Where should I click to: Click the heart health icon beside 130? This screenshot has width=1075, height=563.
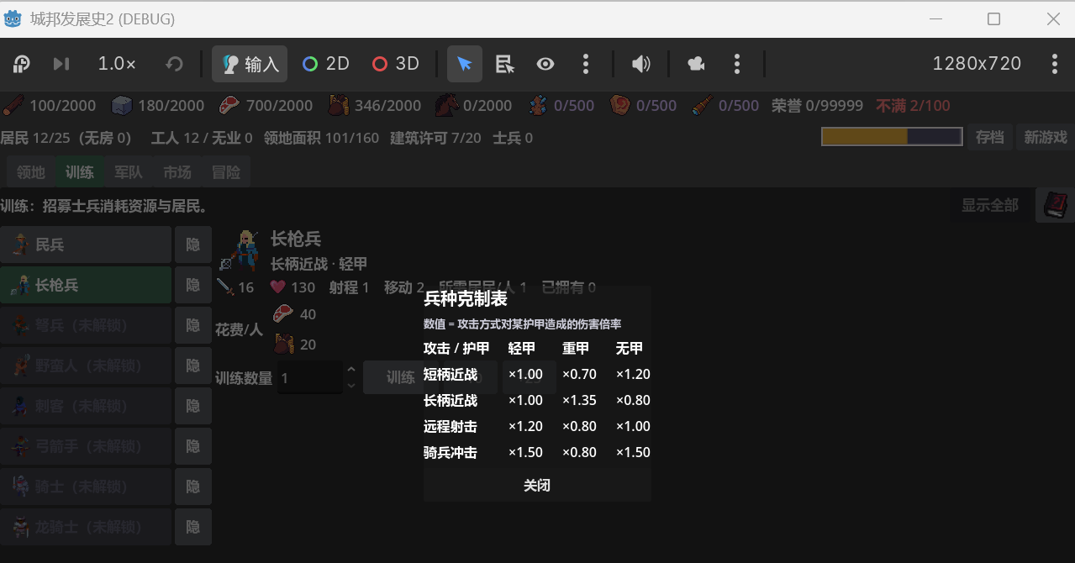click(x=278, y=287)
